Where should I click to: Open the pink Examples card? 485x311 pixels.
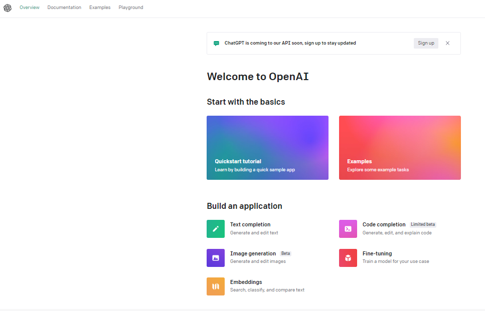coord(400,148)
